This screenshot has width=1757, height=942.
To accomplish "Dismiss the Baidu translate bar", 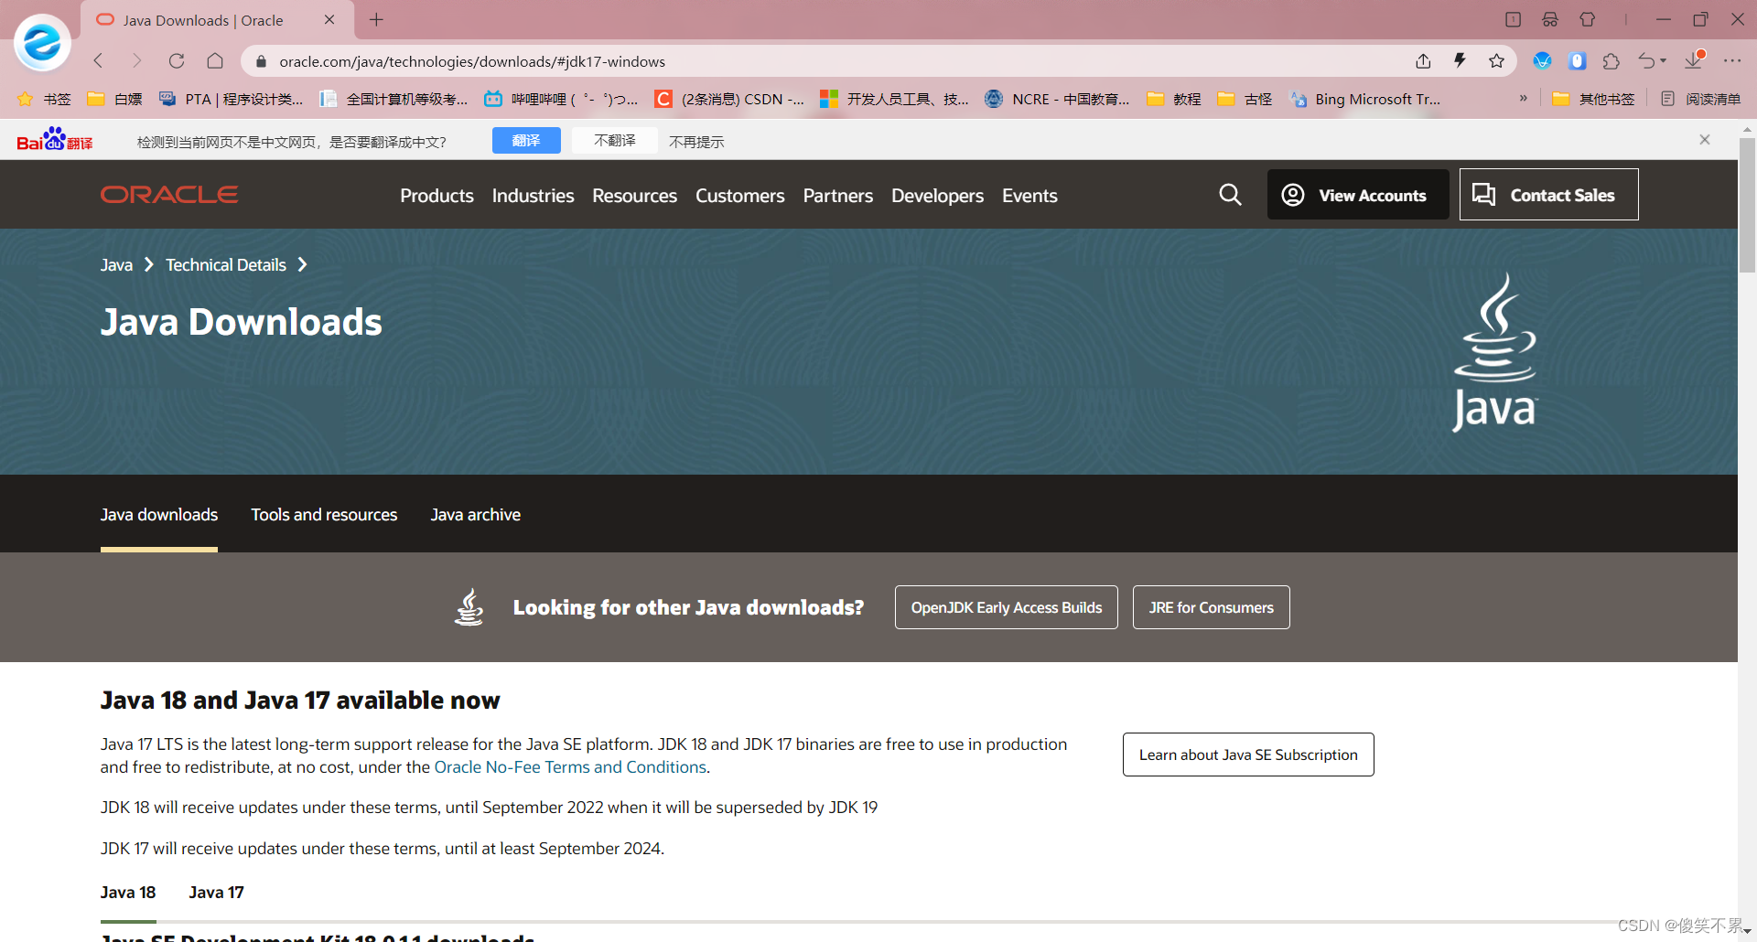I will click(1705, 140).
